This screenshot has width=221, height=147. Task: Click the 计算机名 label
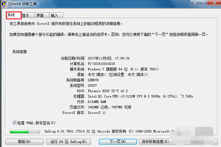pos(77,64)
